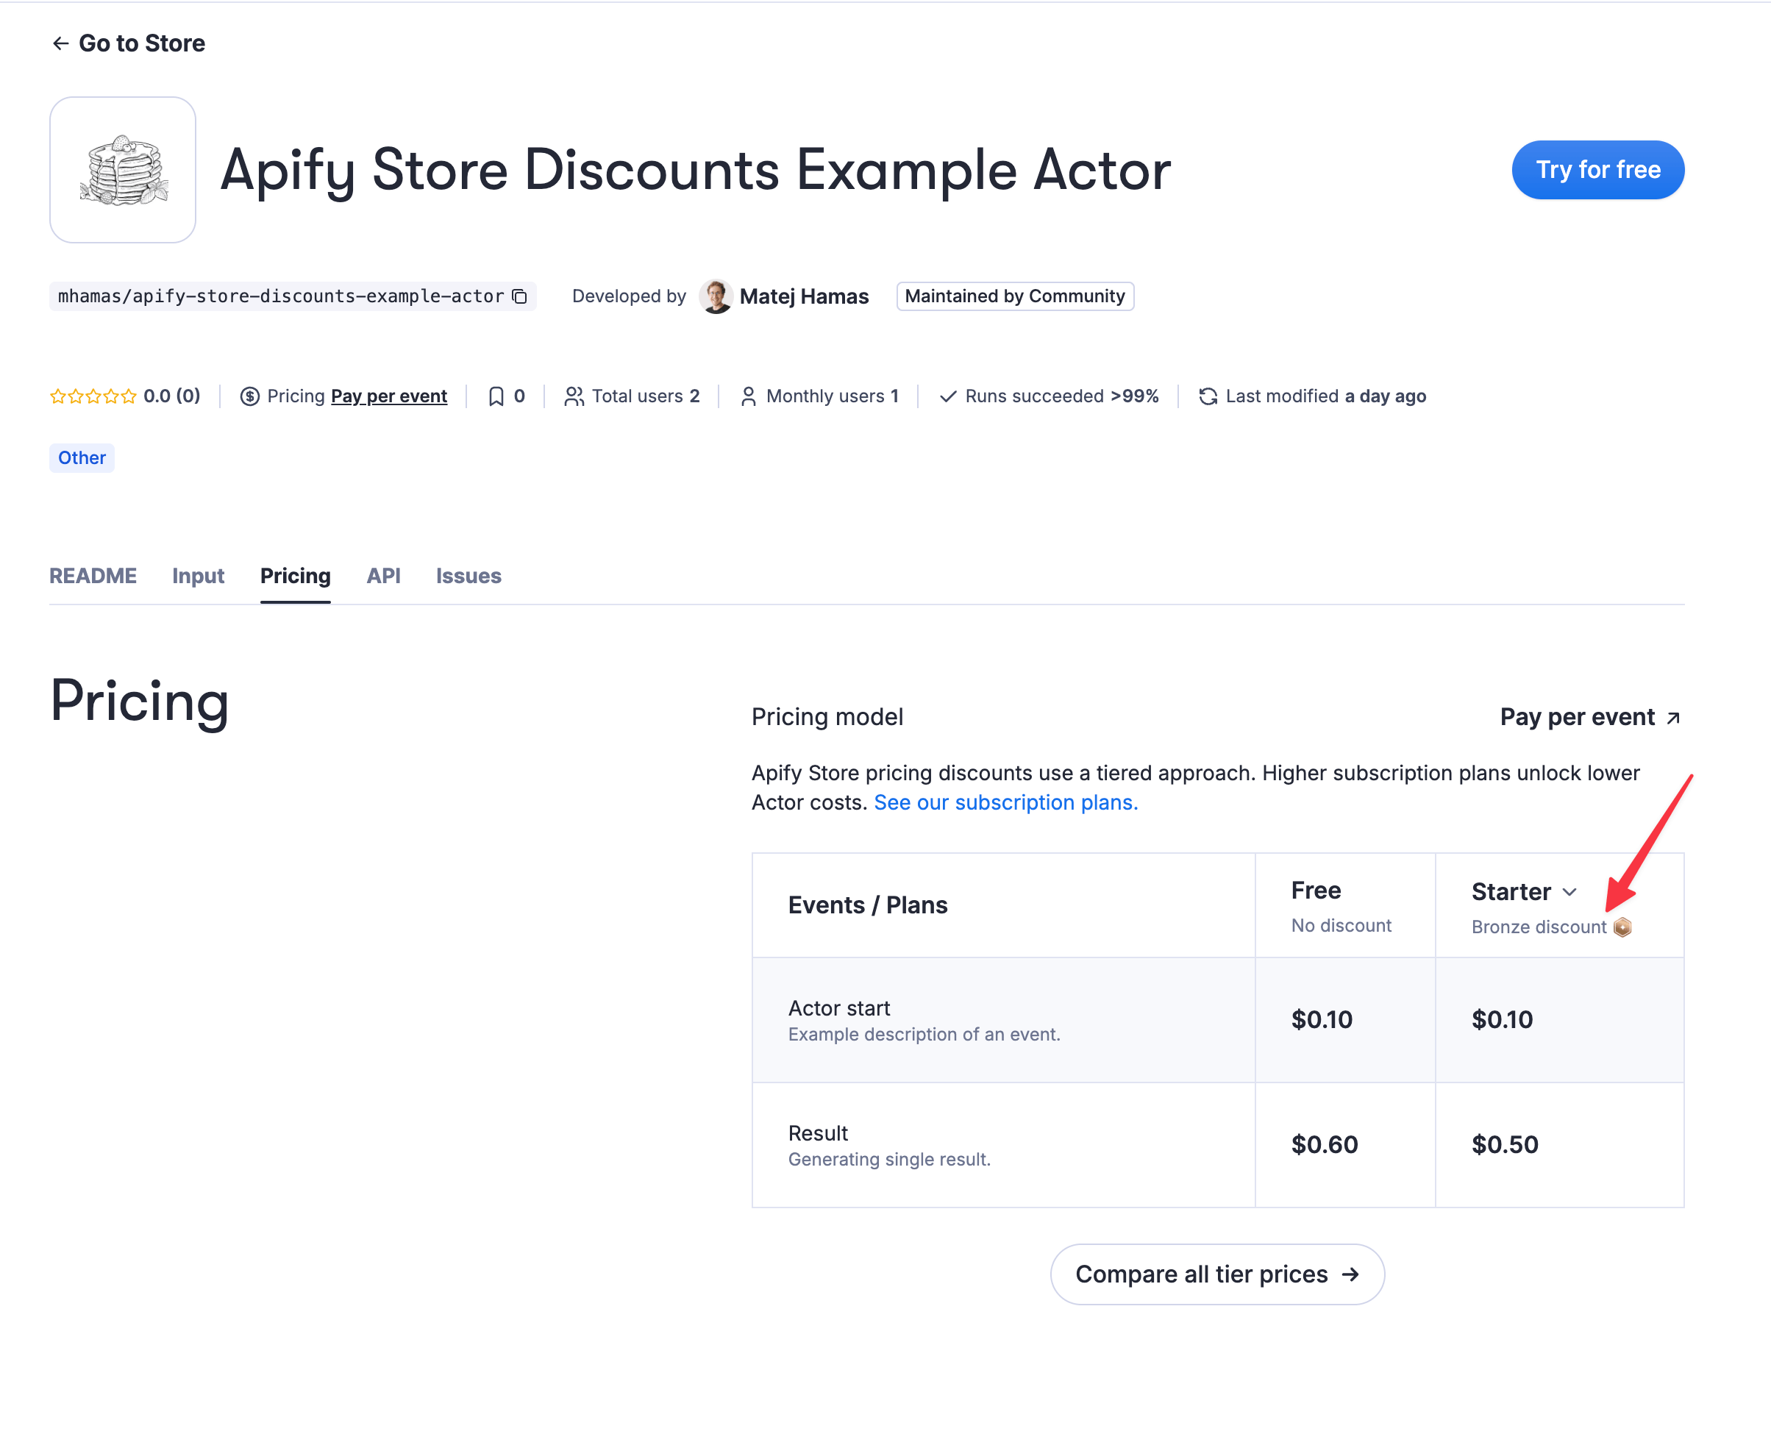This screenshot has width=1771, height=1434.
Task: Click the dollar pricing icon in stats bar
Action: 251,396
